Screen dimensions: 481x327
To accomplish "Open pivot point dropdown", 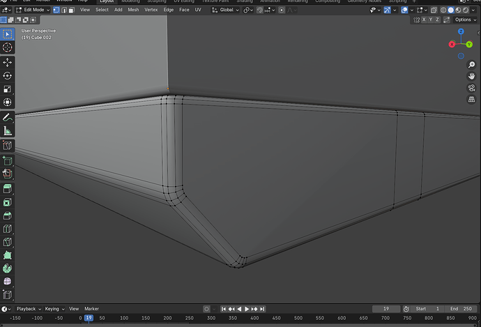I will click(248, 10).
